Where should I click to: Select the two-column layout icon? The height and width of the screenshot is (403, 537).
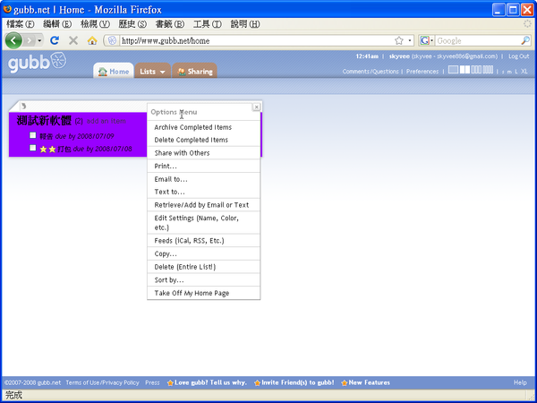click(x=465, y=70)
